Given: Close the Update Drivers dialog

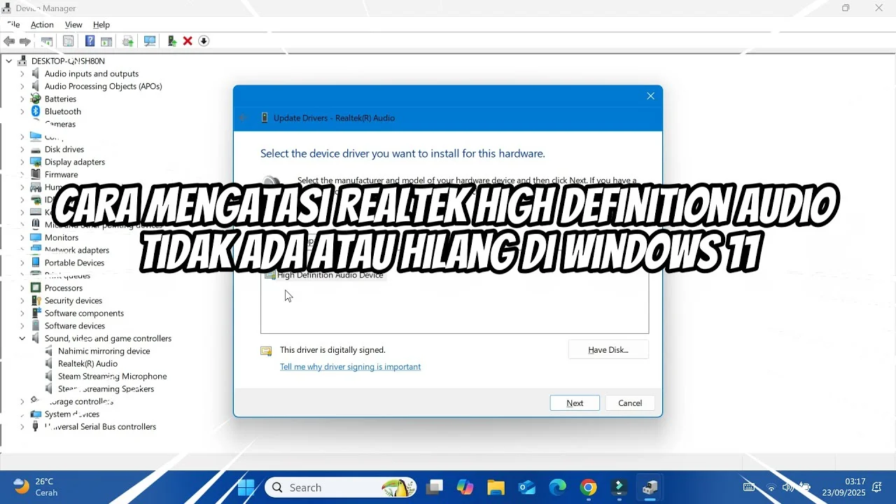Looking at the screenshot, I should [650, 96].
